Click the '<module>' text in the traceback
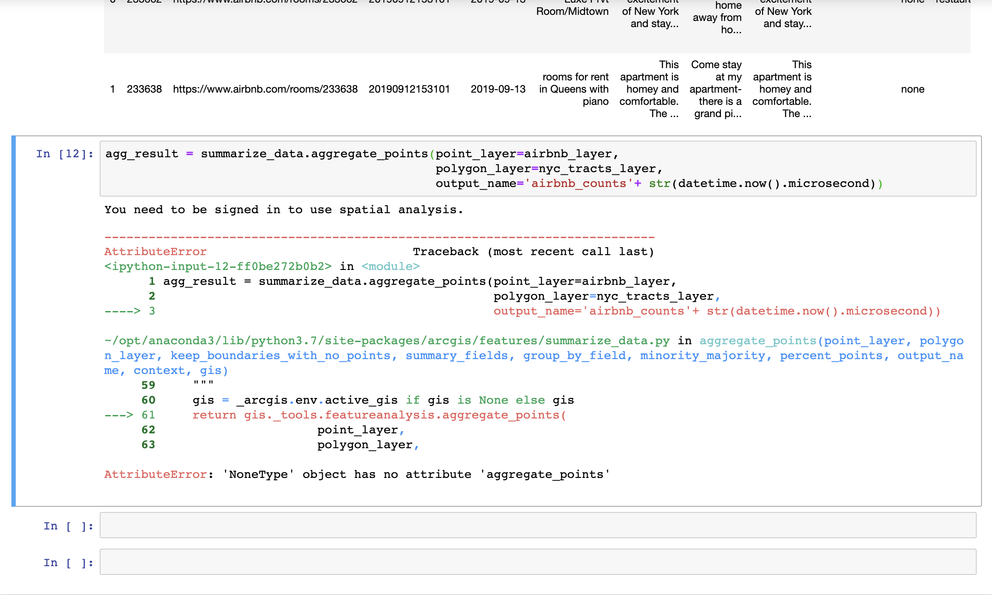Screen dimensions: 992x595 (390, 266)
